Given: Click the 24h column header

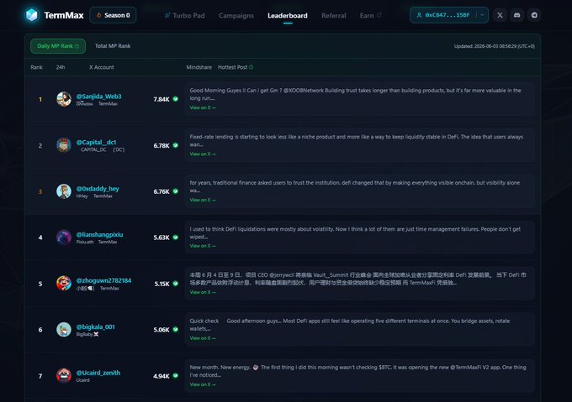Looking at the screenshot, I should click(x=61, y=67).
